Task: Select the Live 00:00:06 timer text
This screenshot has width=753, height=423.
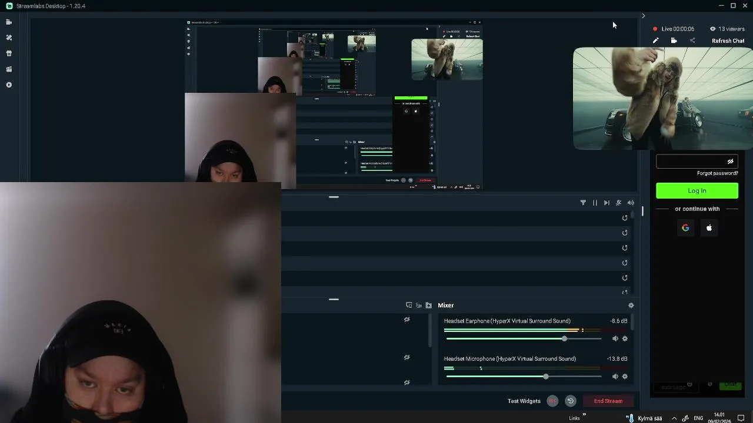Action: click(x=678, y=29)
